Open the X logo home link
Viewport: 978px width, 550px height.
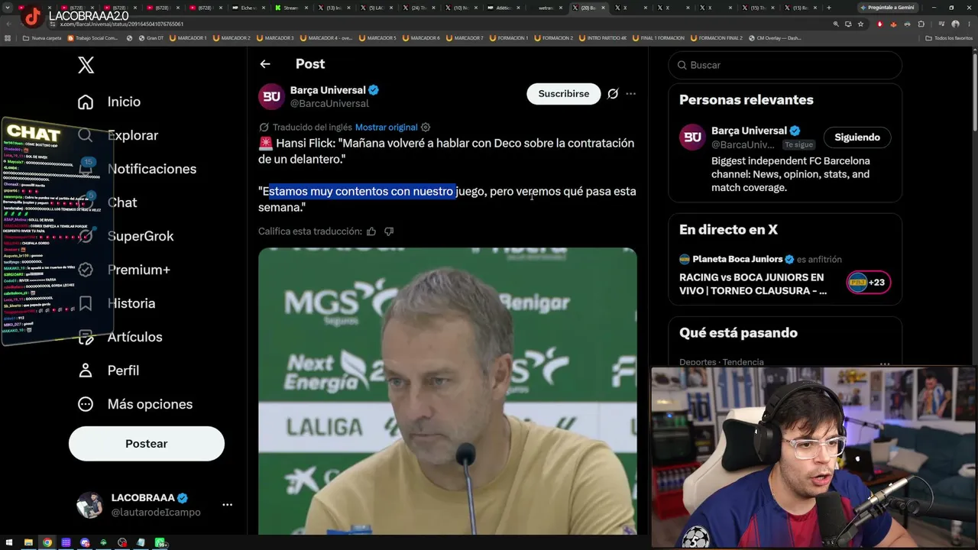coord(86,65)
